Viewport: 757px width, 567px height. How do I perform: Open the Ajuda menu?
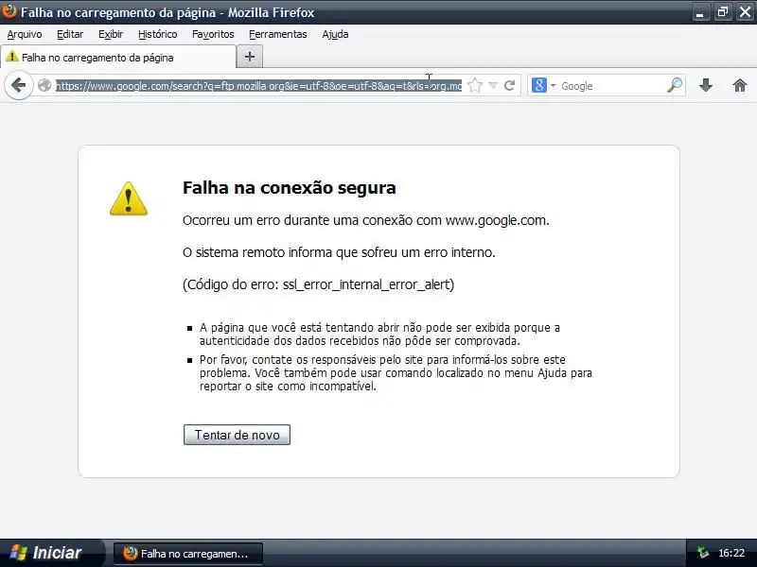coord(335,34)
